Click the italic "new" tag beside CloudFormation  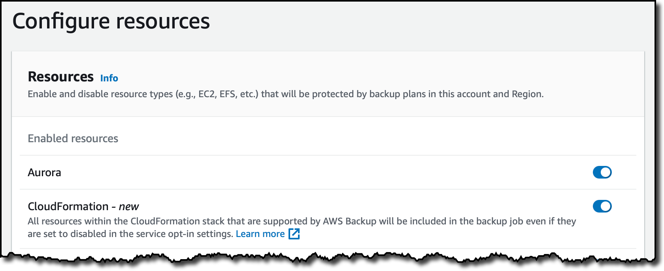coord(129,207)
